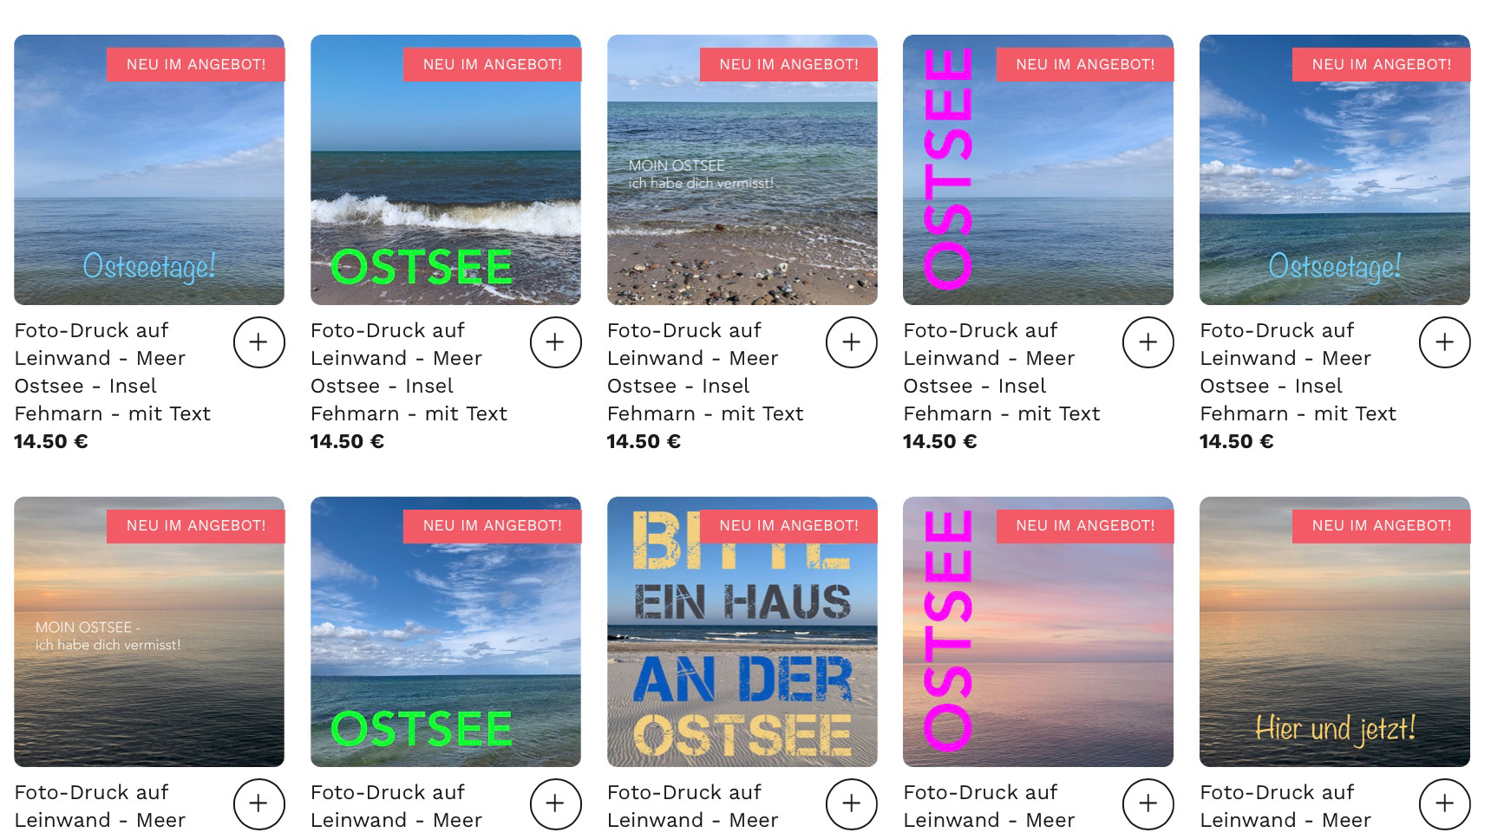Open the BITTE EIN HAUS AN DER OSTSEE image
This screenshot has height=839, width=1491.
click(742, 632)
